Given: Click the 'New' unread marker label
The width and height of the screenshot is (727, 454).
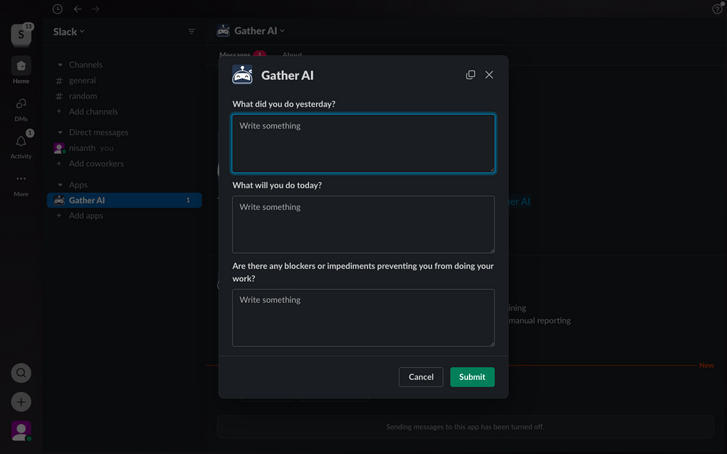Looking at the screenshot, I should 707,365.
